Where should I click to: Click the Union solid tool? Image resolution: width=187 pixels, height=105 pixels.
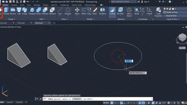tap(39, 11)
